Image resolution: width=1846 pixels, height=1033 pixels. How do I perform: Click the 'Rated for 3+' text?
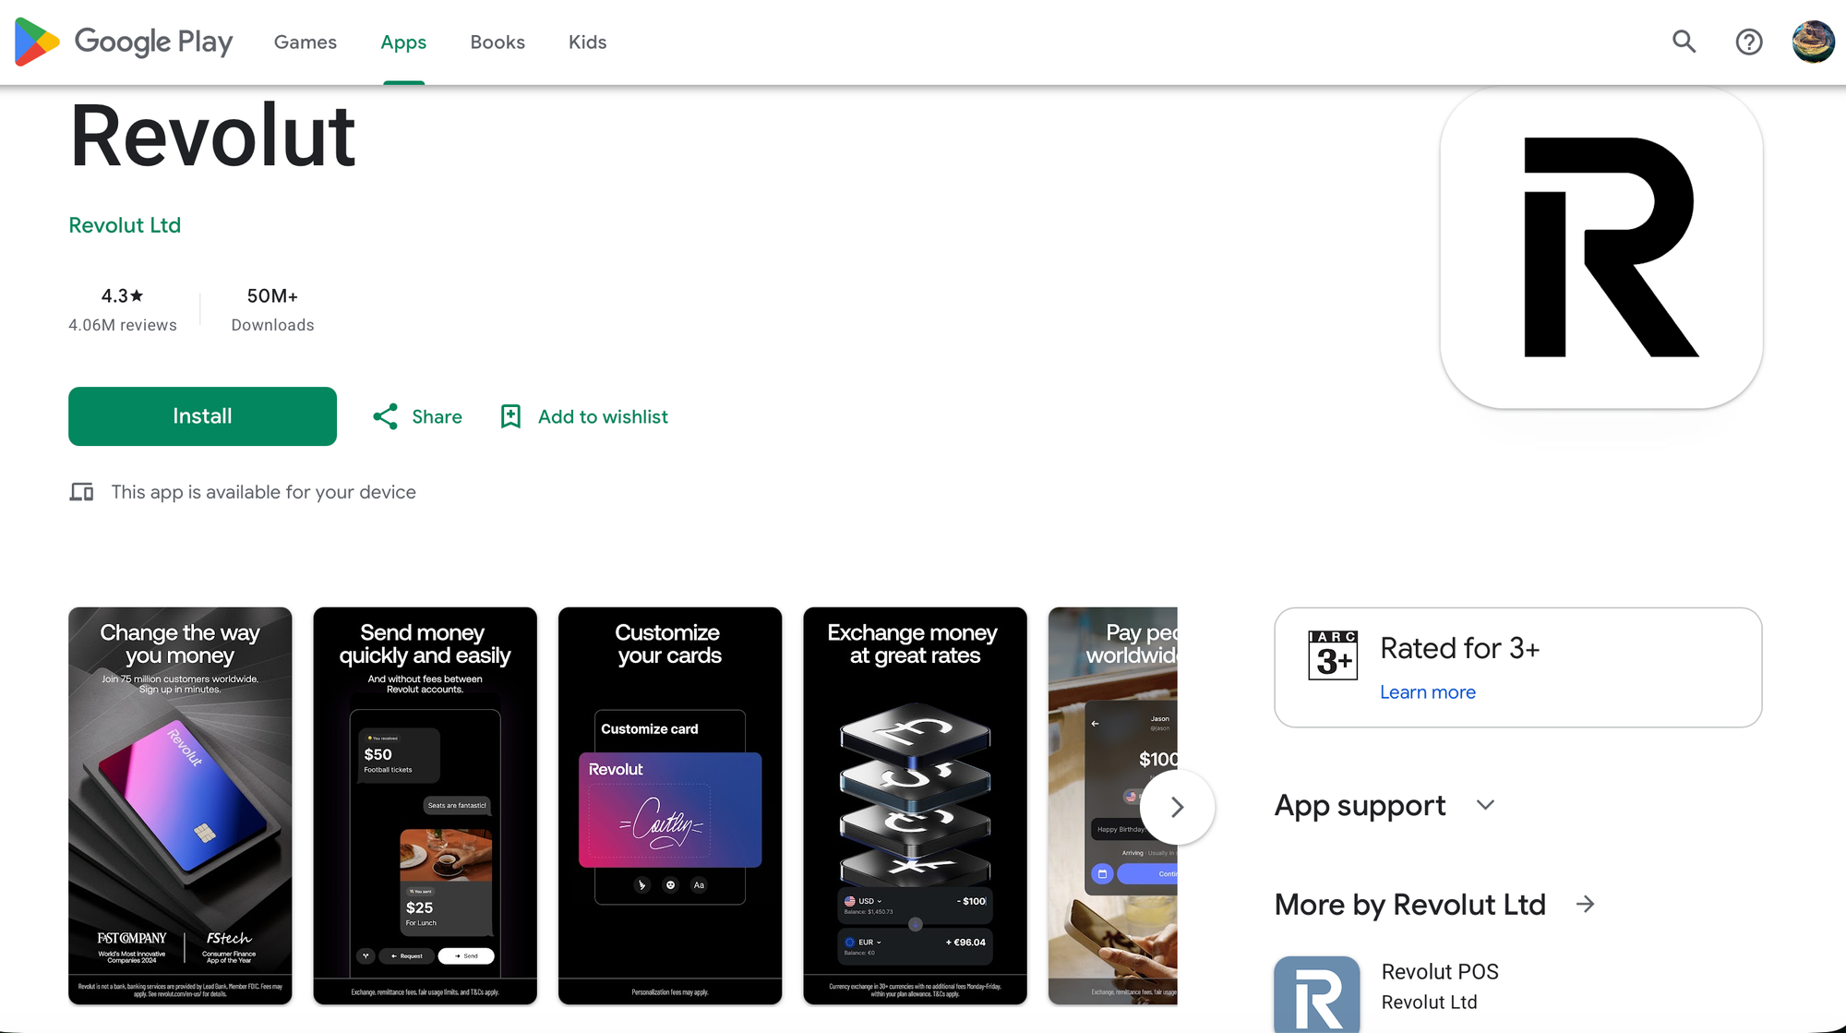tap(1459, 648)
